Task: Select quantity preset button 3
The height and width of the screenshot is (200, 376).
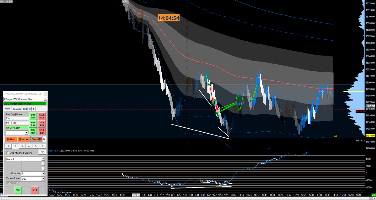Action: tap(22, 146)
